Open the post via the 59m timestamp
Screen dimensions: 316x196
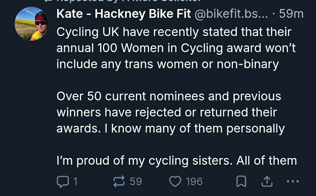click(291, 14)
